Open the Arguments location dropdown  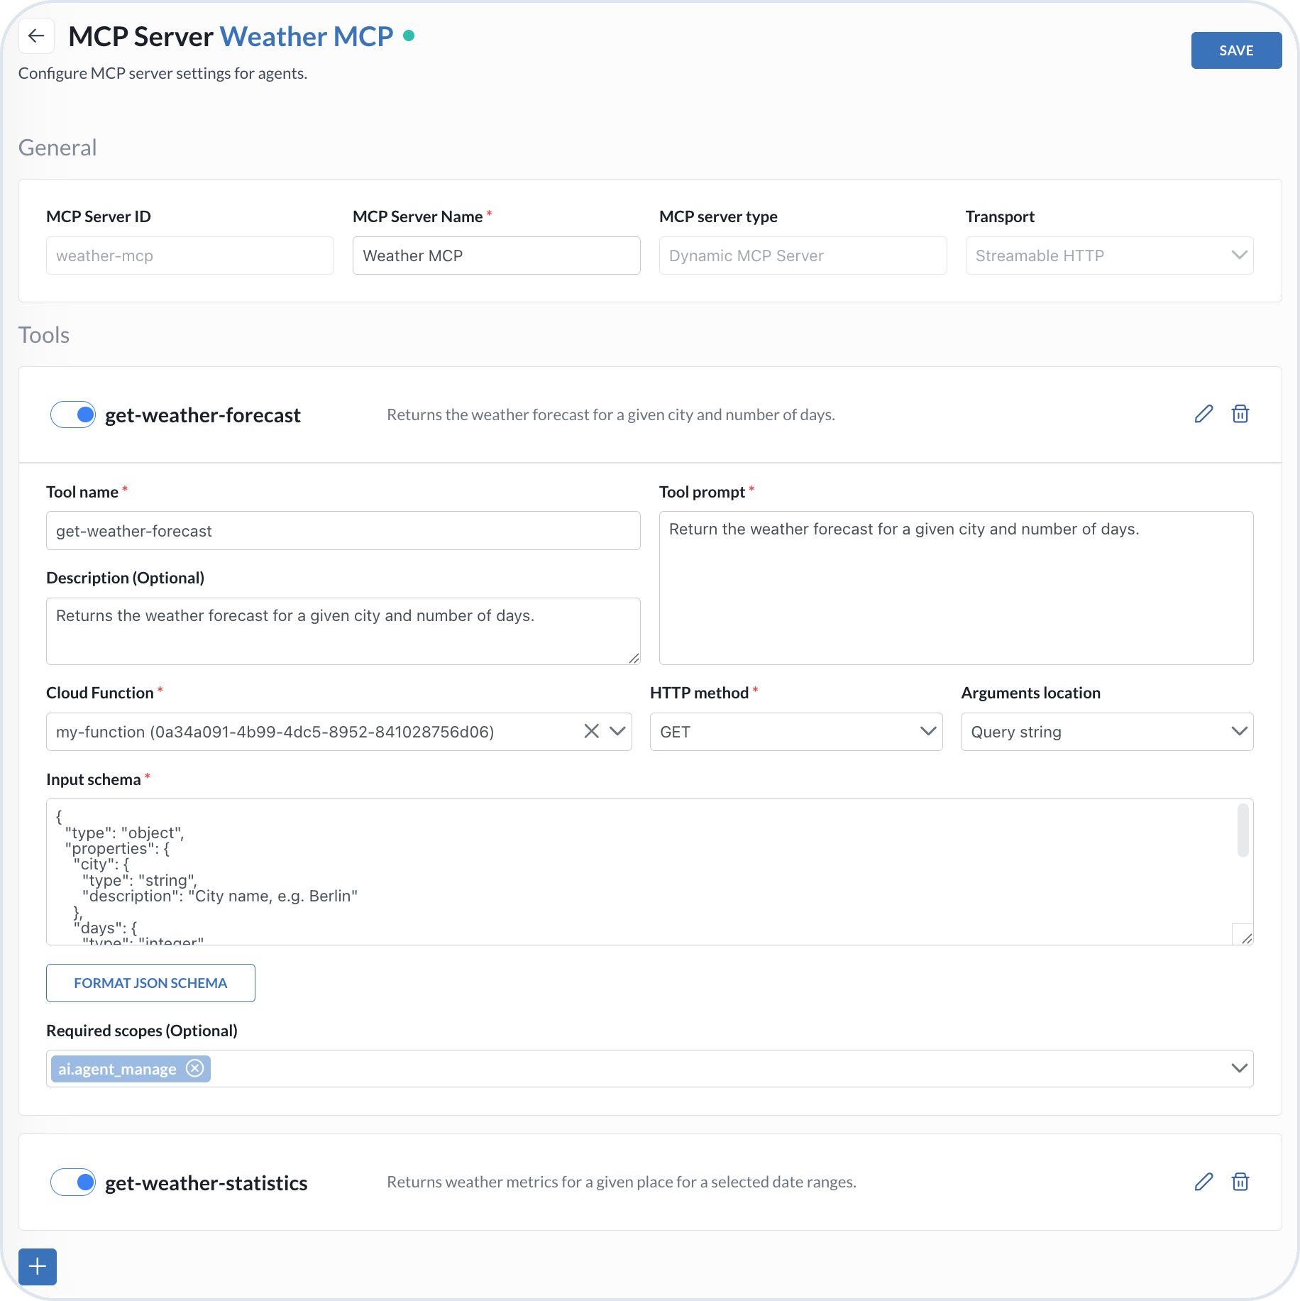[x=1107, y=732]
